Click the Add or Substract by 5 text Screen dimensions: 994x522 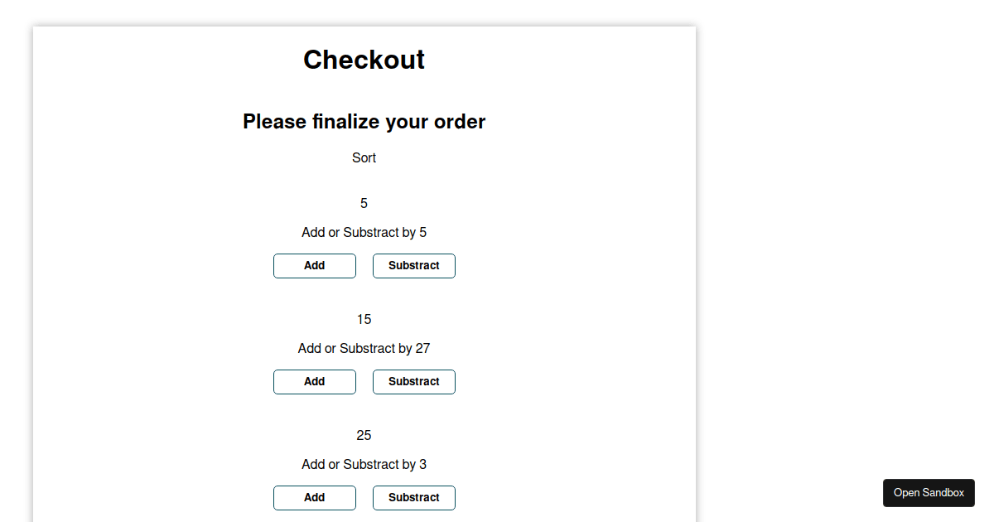point(364,232)
